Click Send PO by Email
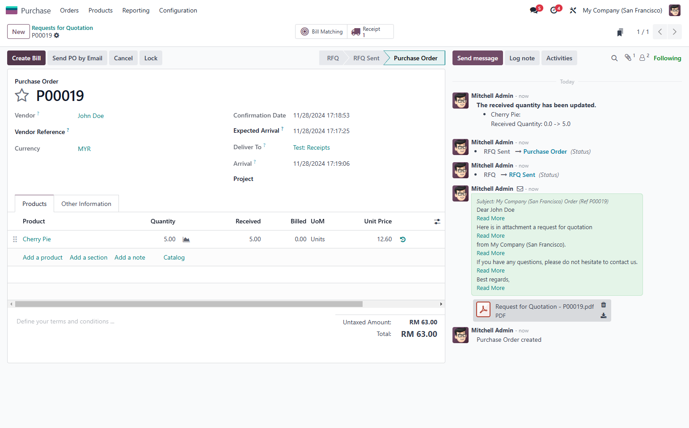Screen dimensions: 689x428 pos(77,58)
